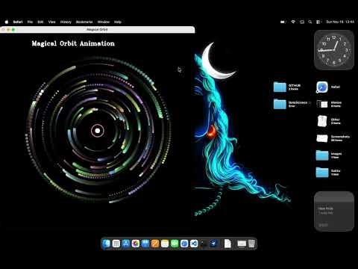Open Spotlight search magnifier icon
Screen dimensions: 358x269
pos(310,22)
